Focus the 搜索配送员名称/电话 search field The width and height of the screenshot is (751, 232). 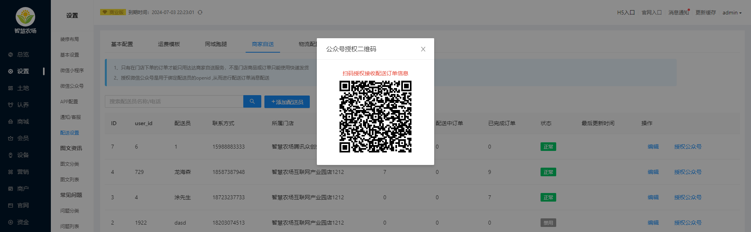tap(174, 101)
